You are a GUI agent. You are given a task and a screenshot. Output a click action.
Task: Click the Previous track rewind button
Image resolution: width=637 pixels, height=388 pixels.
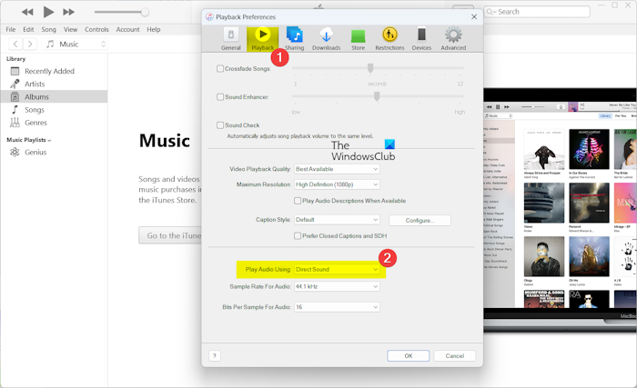[x=27, y=12]
